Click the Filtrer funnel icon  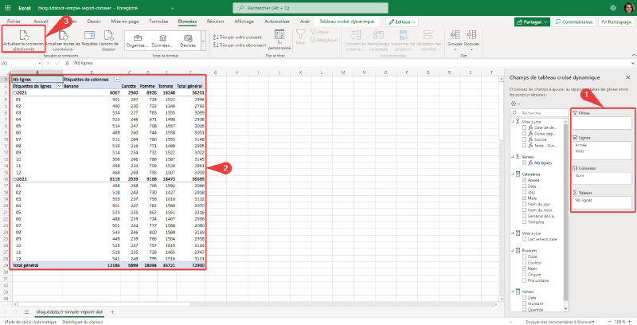301,37
